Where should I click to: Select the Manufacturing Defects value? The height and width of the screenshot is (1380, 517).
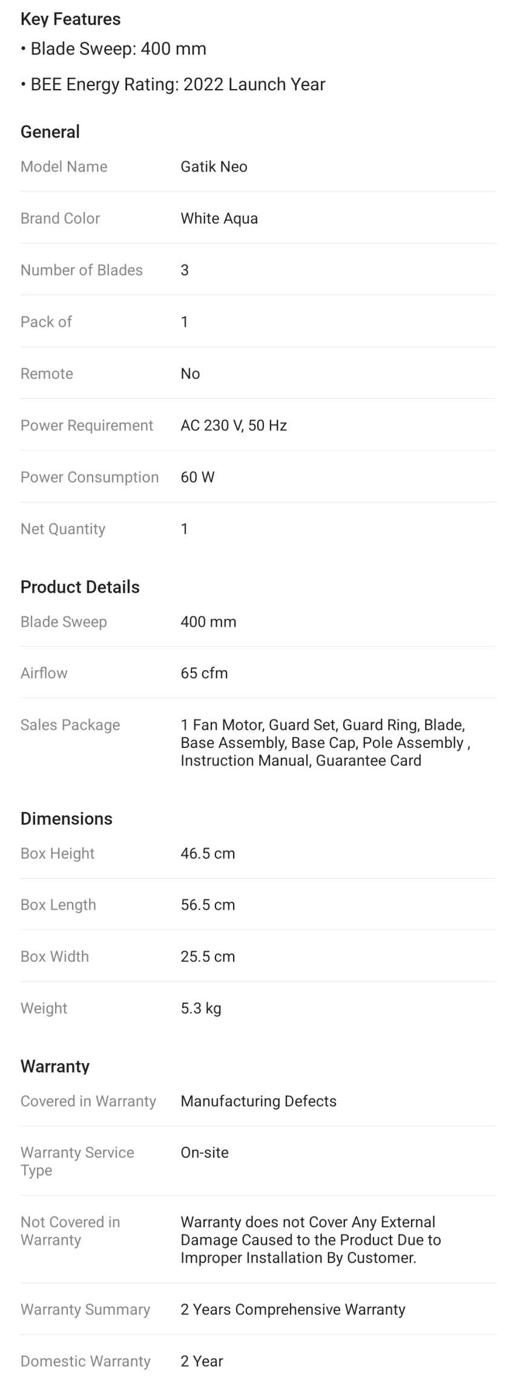click(258, 1101)
